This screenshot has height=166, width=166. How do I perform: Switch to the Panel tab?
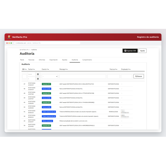(22, 60)
